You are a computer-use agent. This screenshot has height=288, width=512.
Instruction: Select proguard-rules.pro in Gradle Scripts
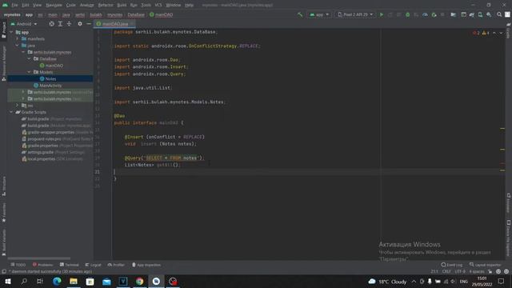coord(57,138)
